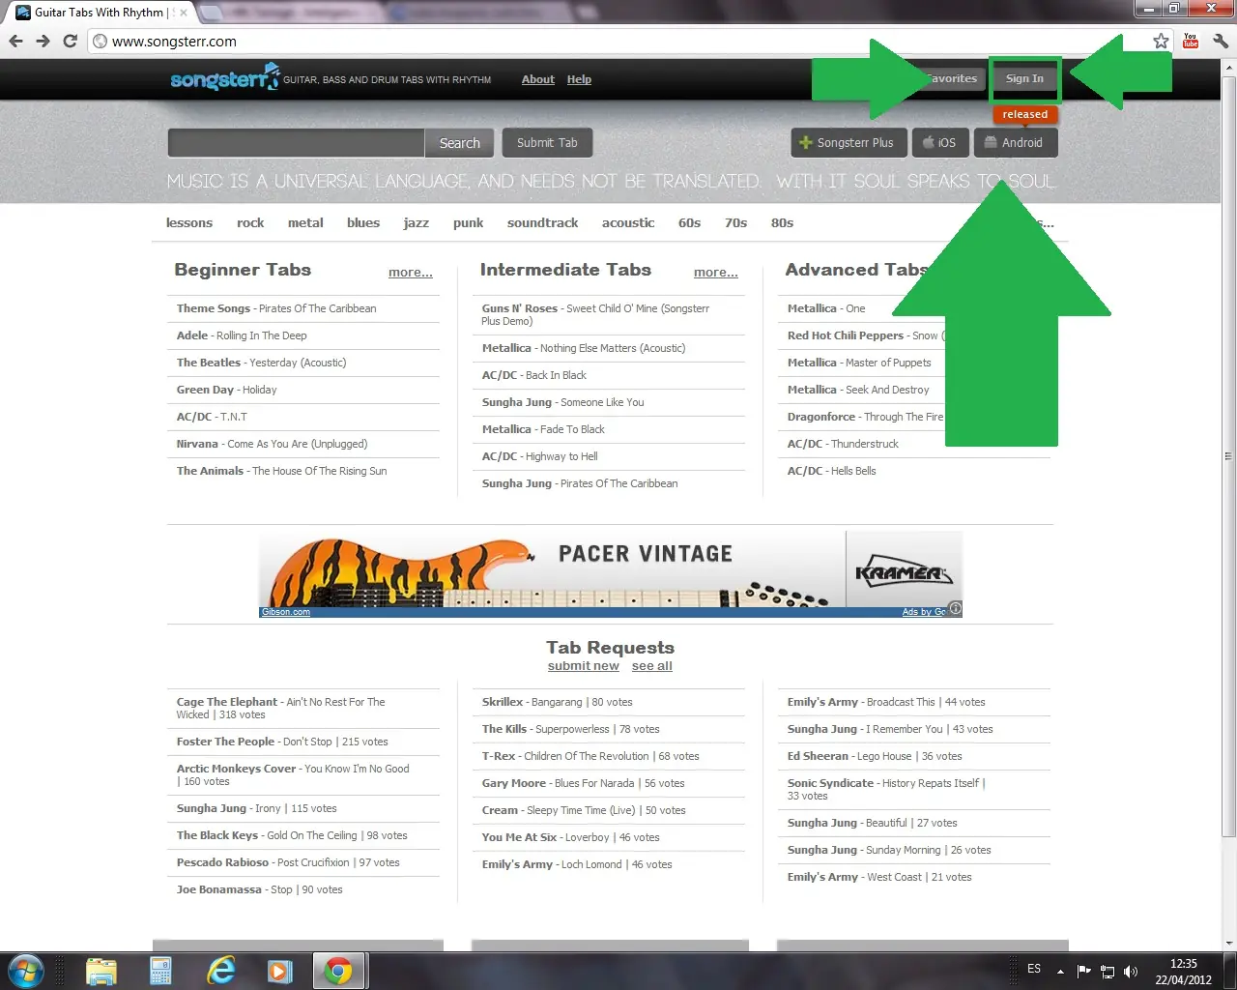The image size is (1237, 990).
Task: Click the taskbar clock
Action: tap(1183, 971)
